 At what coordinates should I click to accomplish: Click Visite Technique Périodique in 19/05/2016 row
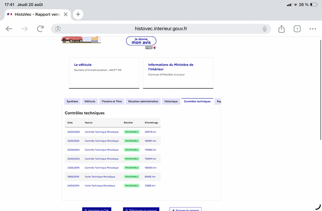pos(100,176)
